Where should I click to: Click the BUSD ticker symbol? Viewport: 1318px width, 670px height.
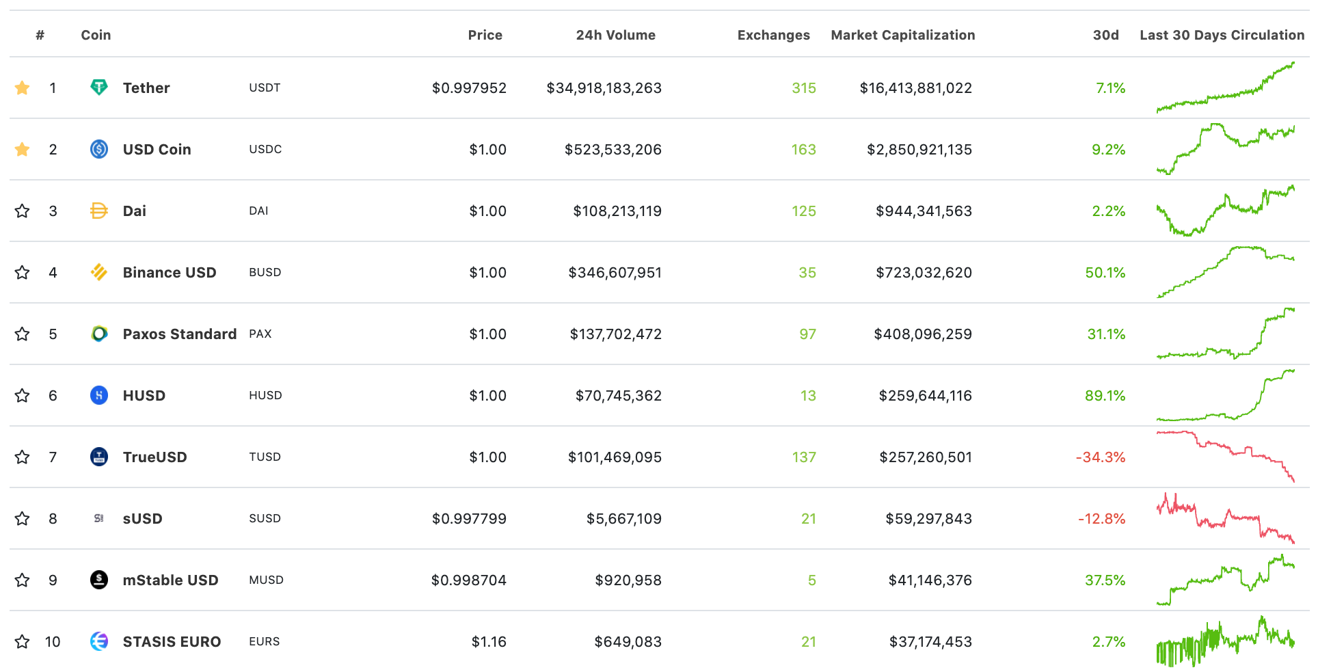(x=265, y=272)
